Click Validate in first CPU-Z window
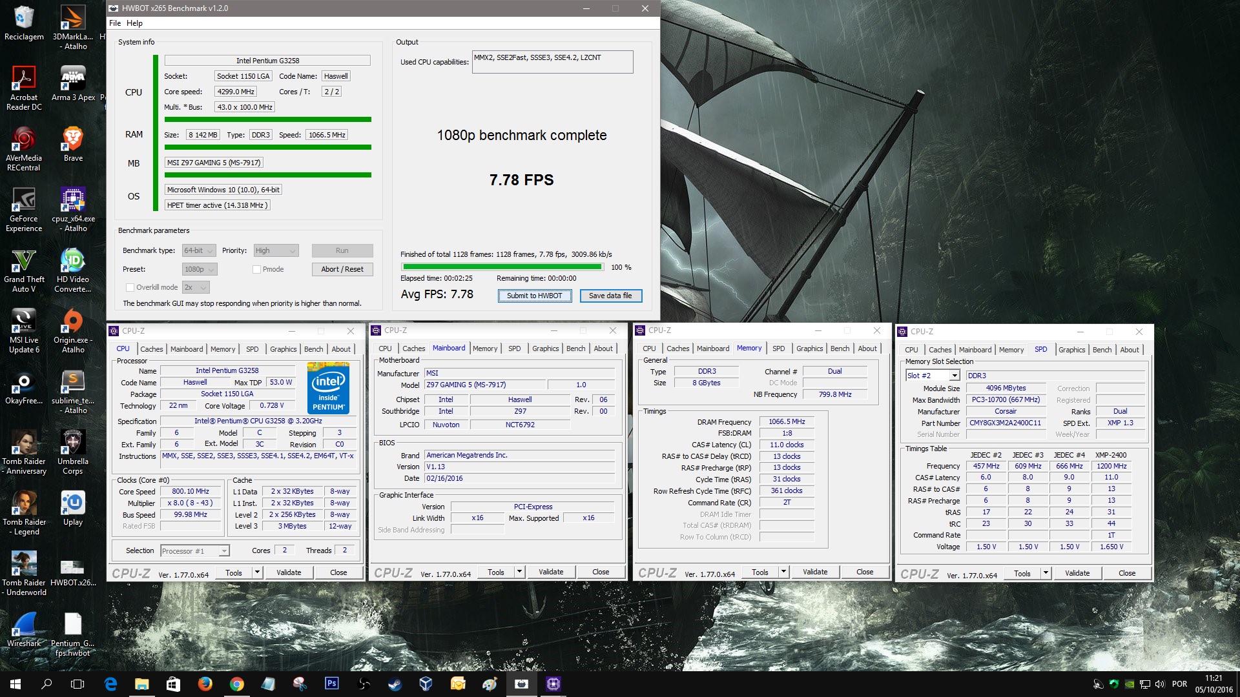 289,572
